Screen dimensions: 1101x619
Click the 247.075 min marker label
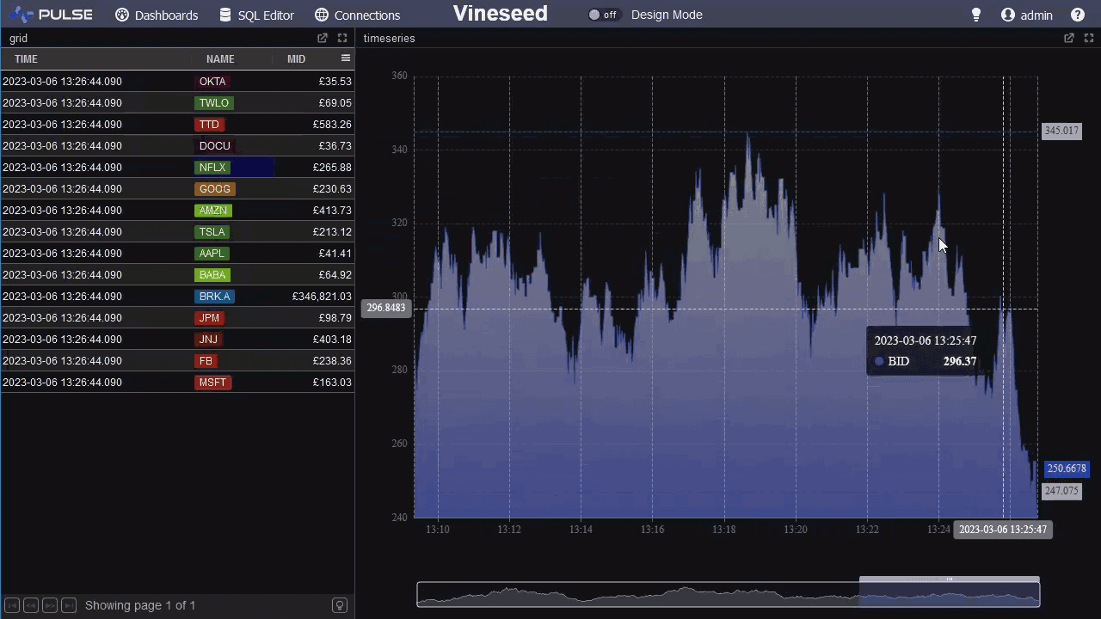pyautogui.click(x=1061, y=491)
